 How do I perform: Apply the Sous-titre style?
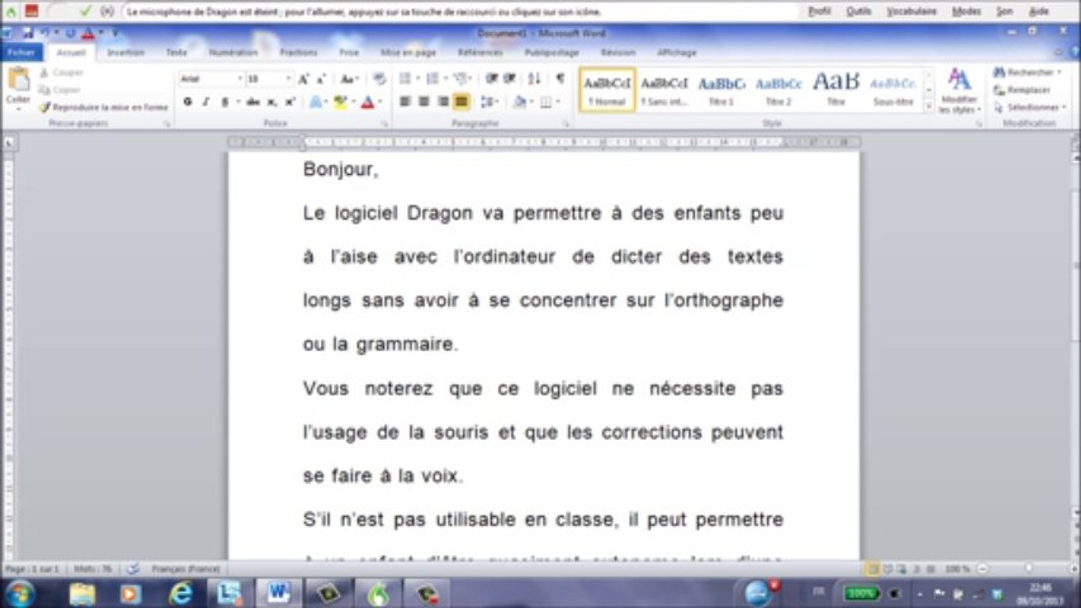point(893,90)
